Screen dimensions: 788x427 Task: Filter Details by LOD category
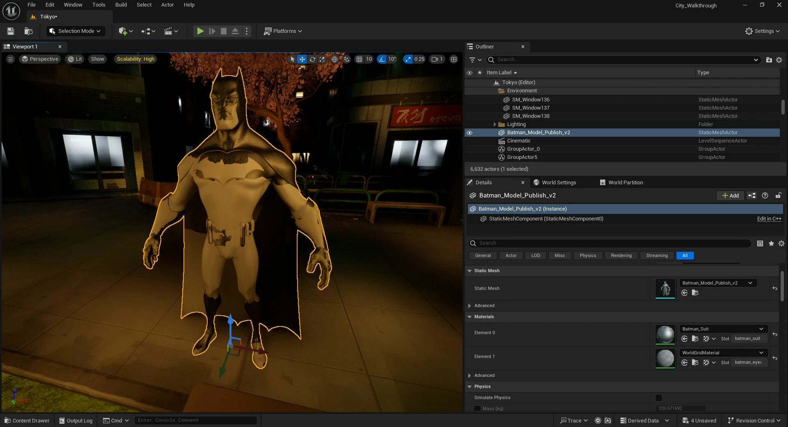click(x=536, y=255)
